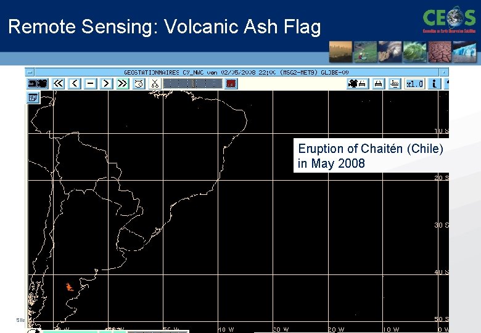Click the red square stop button
The height and width of the screenshot is (333, 481).
(x=231, y=84)
